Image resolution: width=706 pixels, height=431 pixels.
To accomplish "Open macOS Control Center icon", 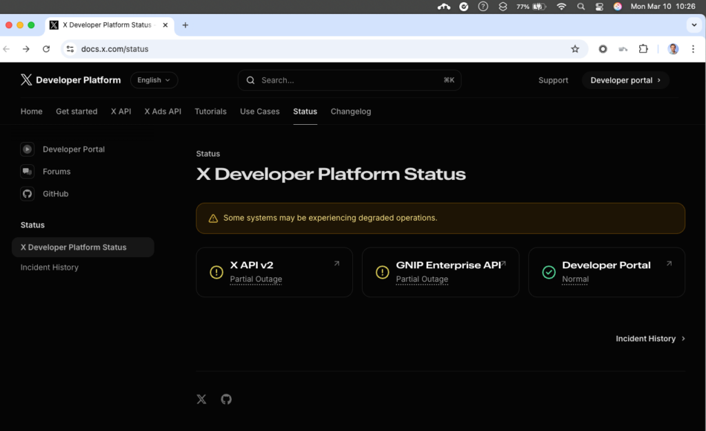I will point(599,6).
